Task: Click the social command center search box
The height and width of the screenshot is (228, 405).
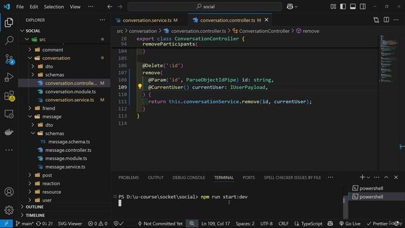Action: [205, 7]
